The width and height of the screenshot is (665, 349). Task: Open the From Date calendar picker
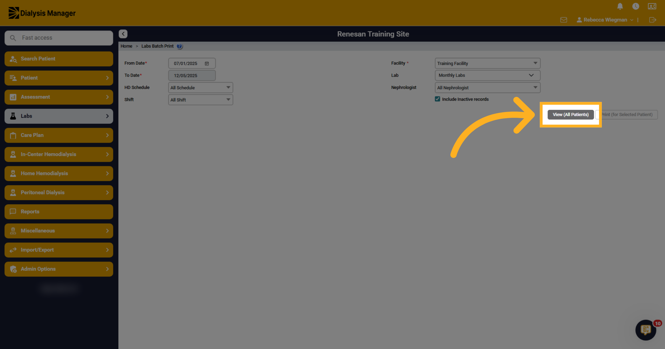(x=207, y=64)
